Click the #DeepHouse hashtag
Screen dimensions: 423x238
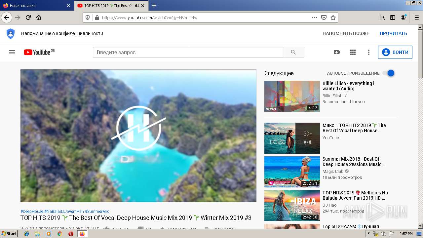pyautogui.click(x=32, y=211)
